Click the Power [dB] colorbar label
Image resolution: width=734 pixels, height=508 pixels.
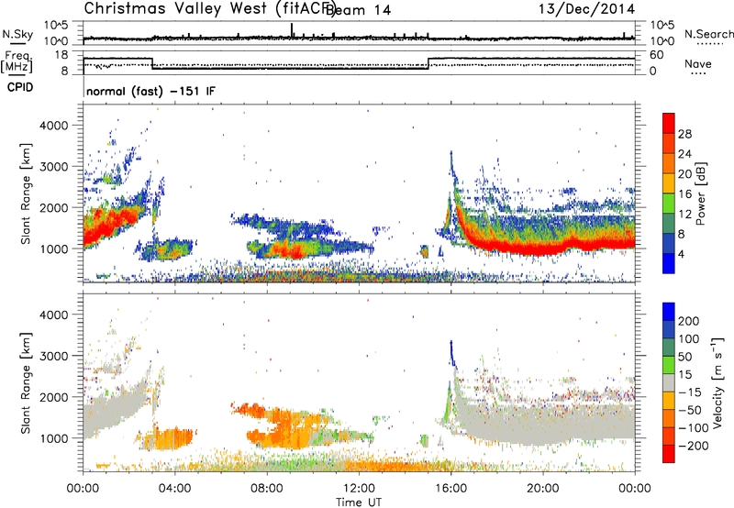(x=700, y=193)
